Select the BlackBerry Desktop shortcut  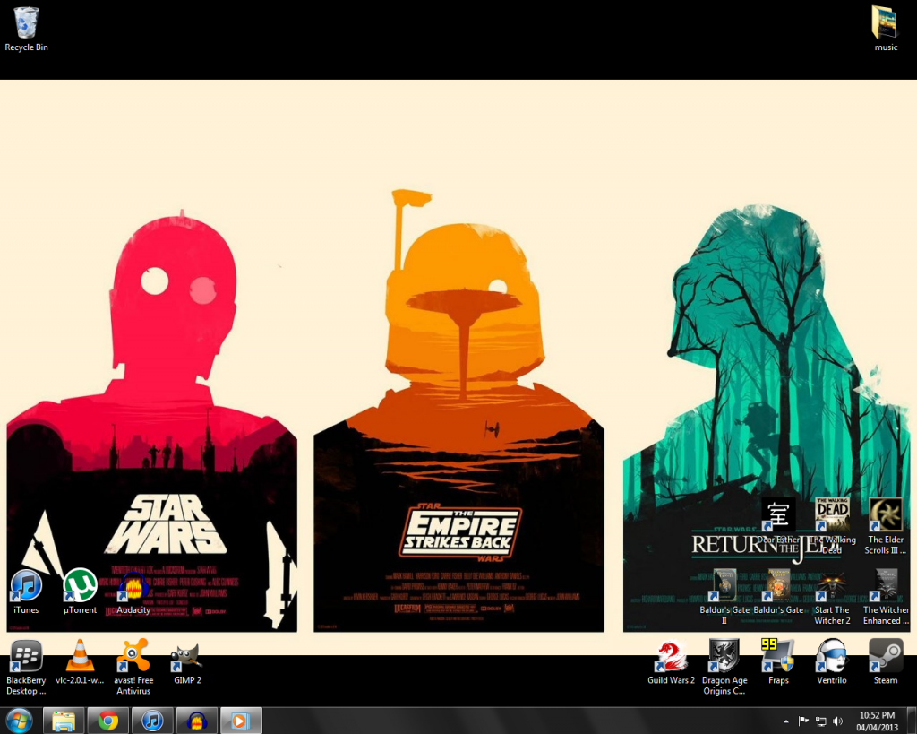click(x=26, y=657)
